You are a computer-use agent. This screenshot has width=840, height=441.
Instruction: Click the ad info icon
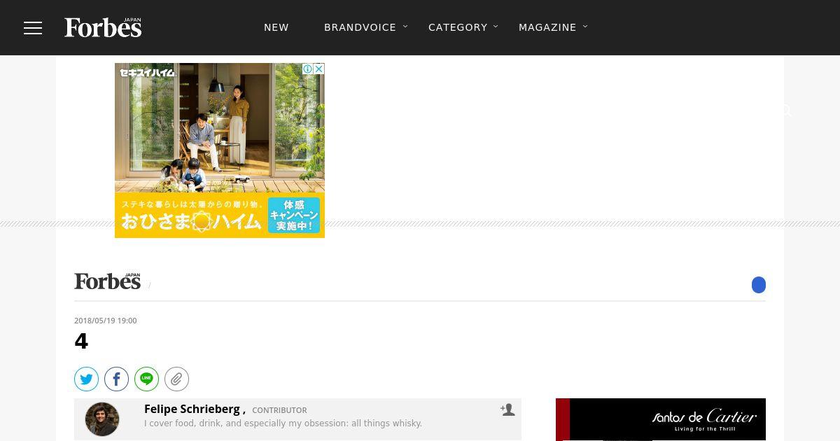pyautogui.click(x=307, y=69)
